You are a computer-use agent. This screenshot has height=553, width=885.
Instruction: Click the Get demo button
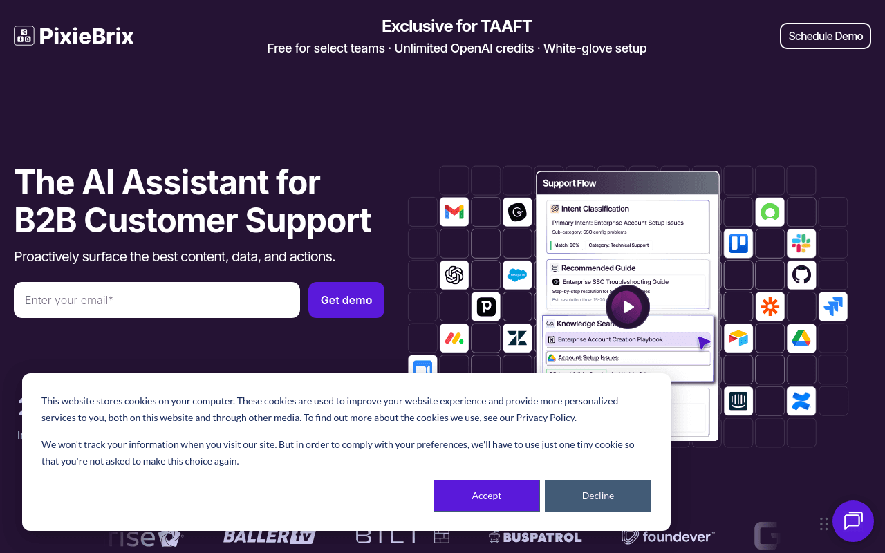coord(346,300)
